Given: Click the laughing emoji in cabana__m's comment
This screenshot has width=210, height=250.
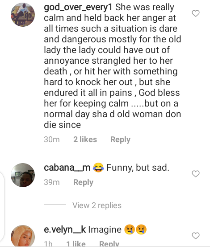Looking at the screenshot, I should [x=98, y=168].
